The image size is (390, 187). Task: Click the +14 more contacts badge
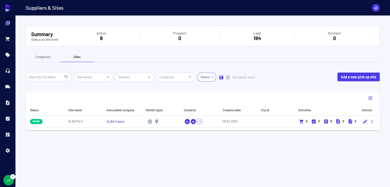(x=200, y=122)
